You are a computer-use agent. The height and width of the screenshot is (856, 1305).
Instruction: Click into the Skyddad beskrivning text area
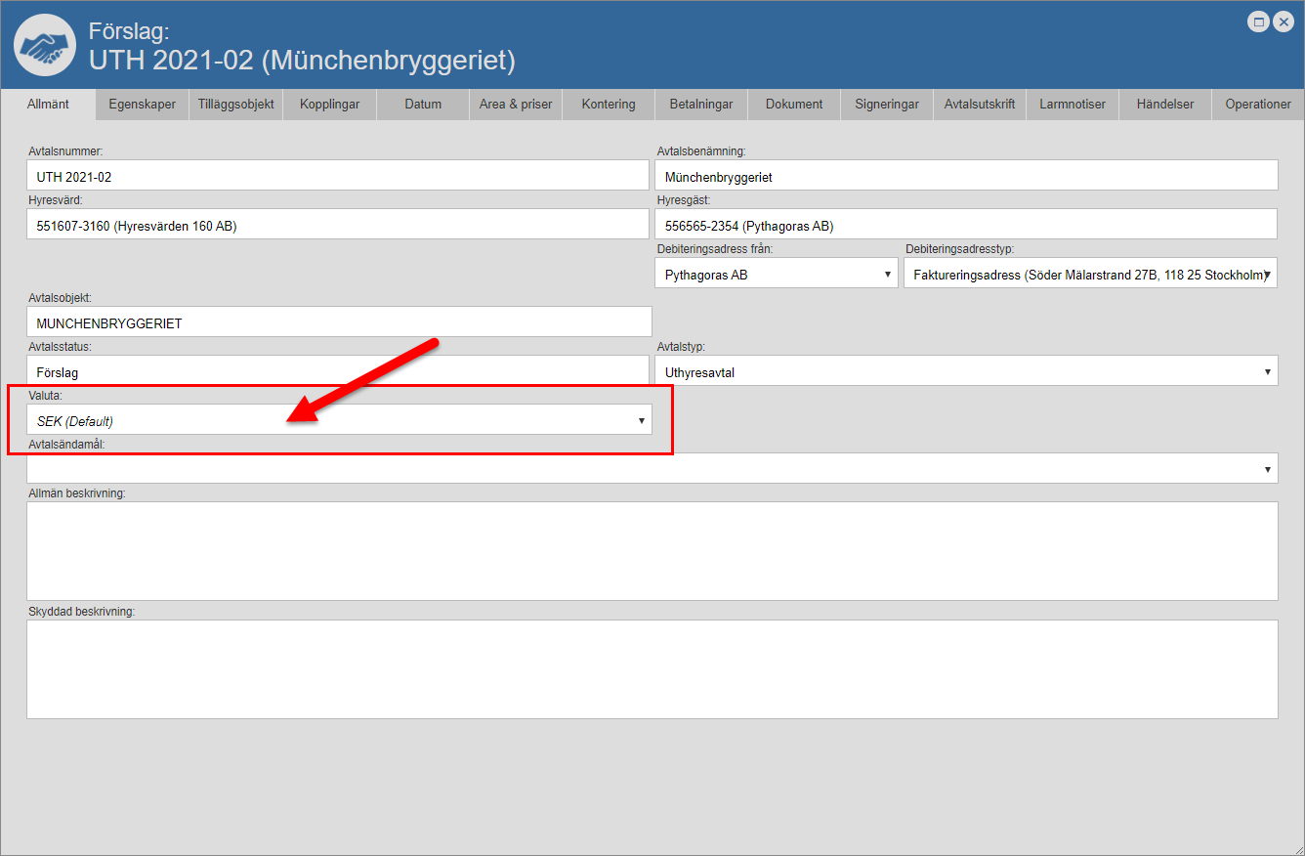652,669
